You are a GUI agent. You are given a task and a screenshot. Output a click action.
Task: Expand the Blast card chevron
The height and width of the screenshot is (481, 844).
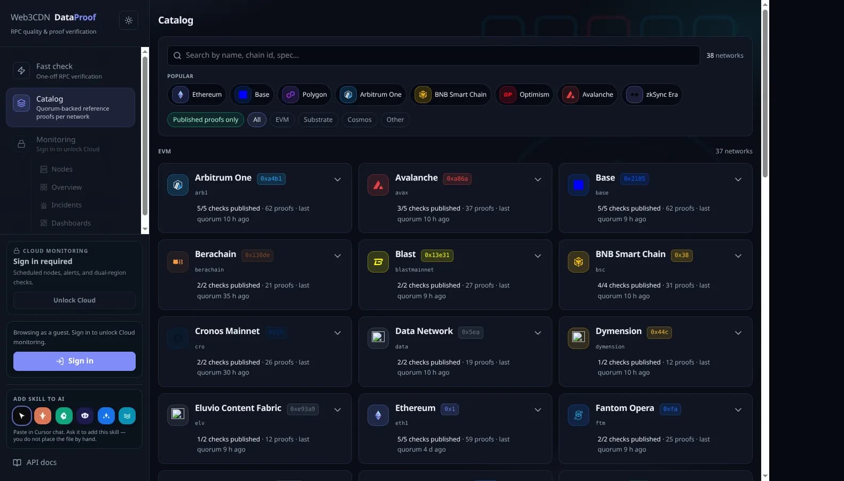[x=538, y=256]
